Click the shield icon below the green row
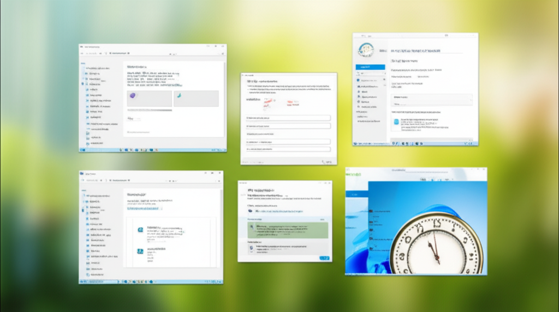Image resolution: width=559 pixels, height=312 pixels. click(x=251, y=247)
